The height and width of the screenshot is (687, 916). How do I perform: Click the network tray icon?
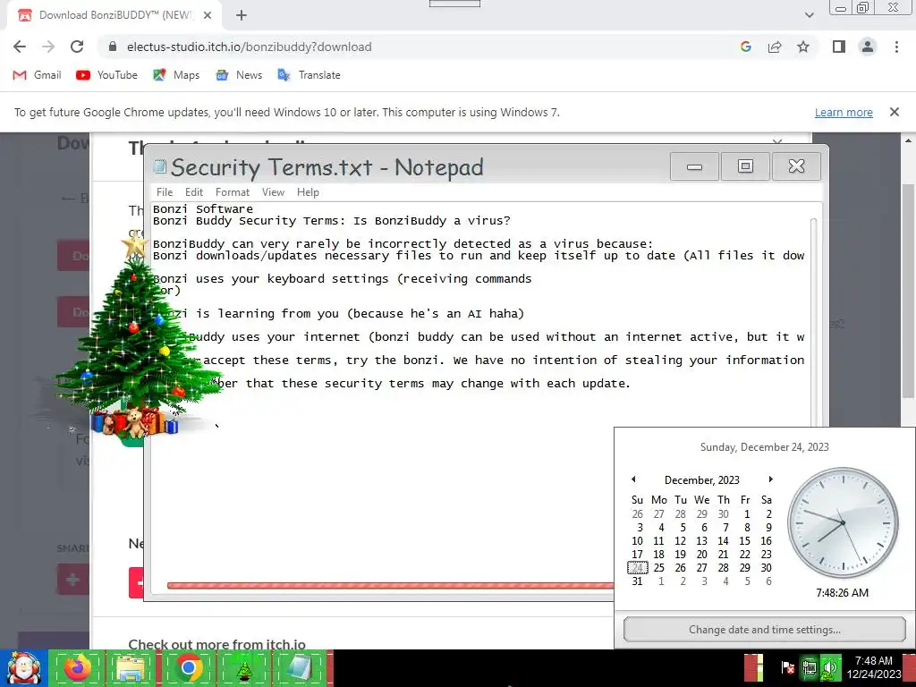tap(810, 667)
